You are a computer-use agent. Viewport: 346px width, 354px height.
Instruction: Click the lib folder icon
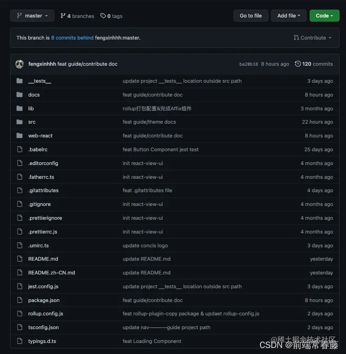click(20, 108)
